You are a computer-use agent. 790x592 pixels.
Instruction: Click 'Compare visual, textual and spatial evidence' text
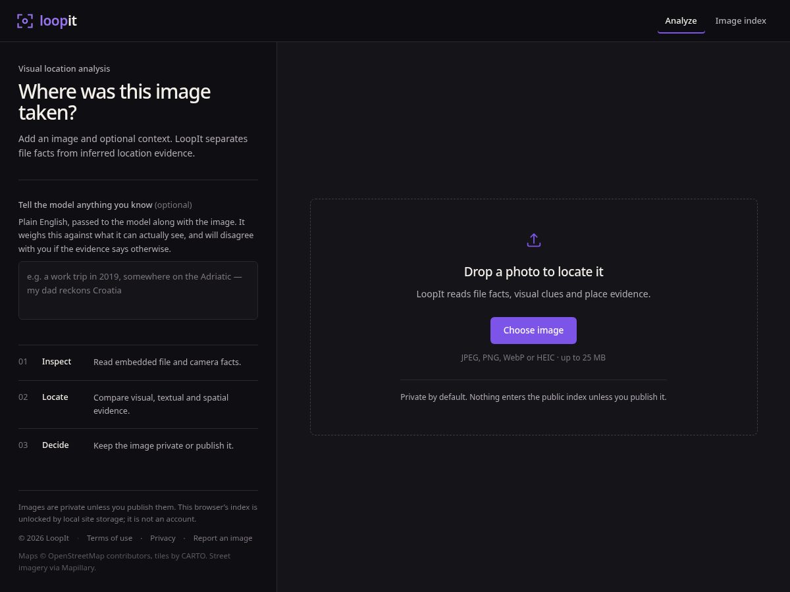[x=161, y=405]
